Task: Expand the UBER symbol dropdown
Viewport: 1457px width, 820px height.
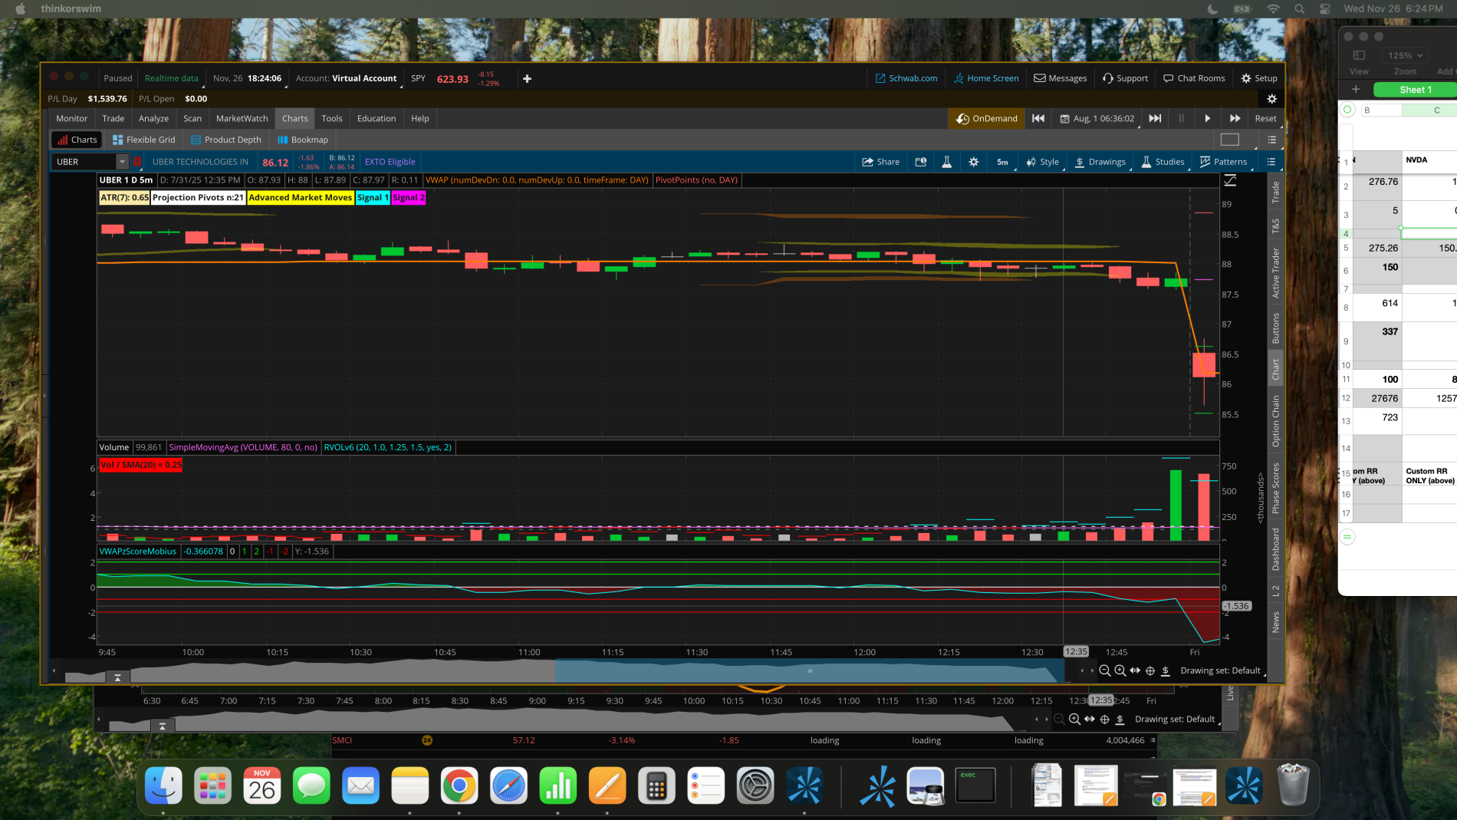Action: 122,162
